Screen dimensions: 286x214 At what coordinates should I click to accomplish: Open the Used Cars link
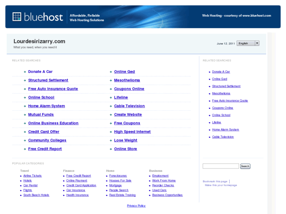(159, 190)
